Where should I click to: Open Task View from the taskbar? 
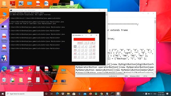pyautogui.click(x=52, y=94)
